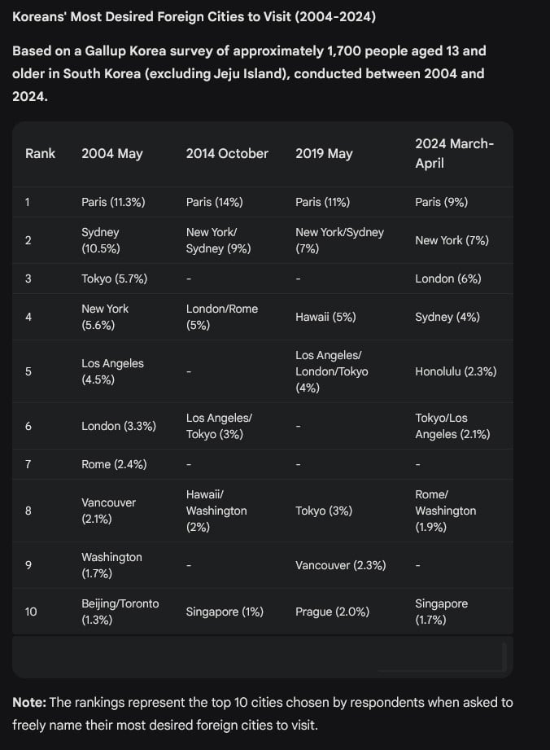This screenshot has height=750, width=550.
Task: Select the London (6%) cell
Action: tap(448, 279)
